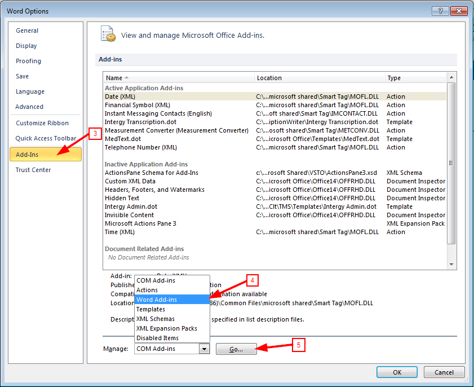Select the Date (XML) add-in row
474x387 pixels.
coord(275,96)
